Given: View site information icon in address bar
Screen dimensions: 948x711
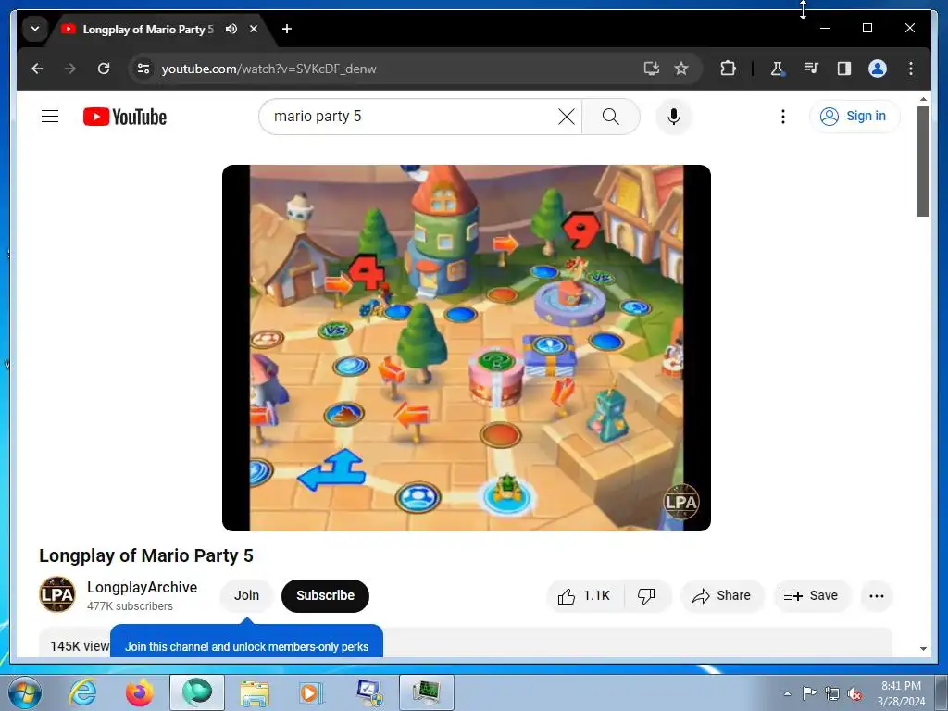Looking at the screenshot, I should tap(143, 69).
